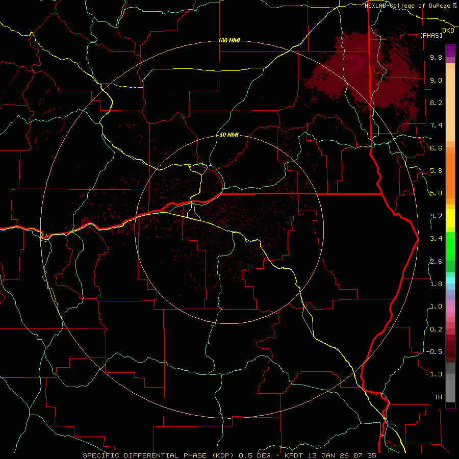459x459 pixels.
Task: Click the bright green color bar segment
Action: coord(450,246)
